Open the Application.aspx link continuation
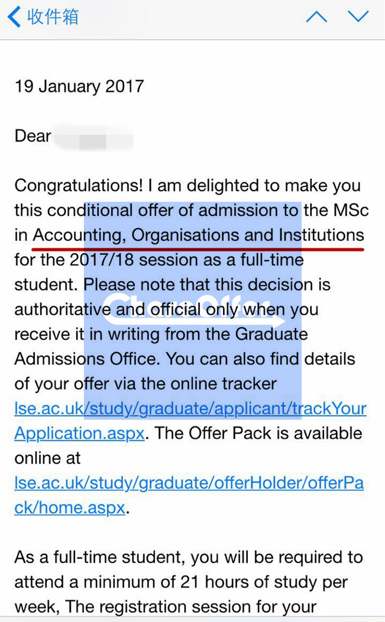Image resolution: width=385 pixels, height=622 pixels. pos(80,433)
